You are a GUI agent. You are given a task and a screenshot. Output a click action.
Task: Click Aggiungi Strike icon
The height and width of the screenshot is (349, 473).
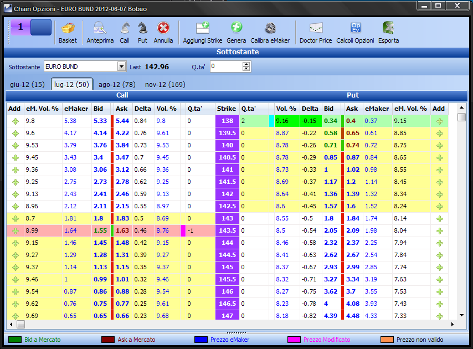[x=202, y=28]
